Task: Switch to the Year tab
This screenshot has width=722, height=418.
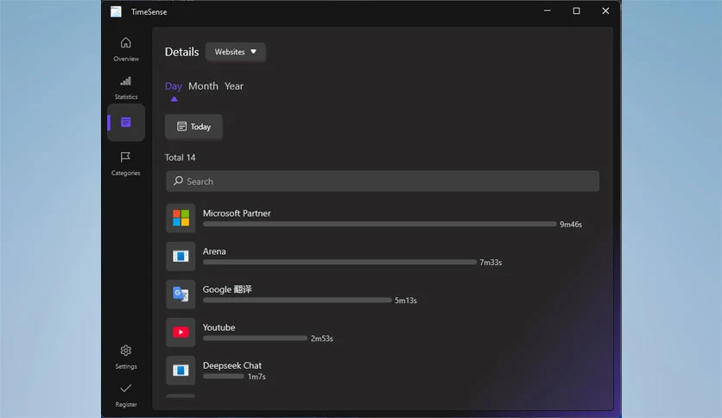Action: [x=234, y=86]
